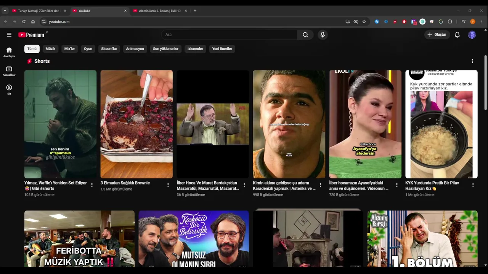Screen dimensions: 488x274
Task: Open options for Ayasofya anısı short
Action: (x=397, y=185)
